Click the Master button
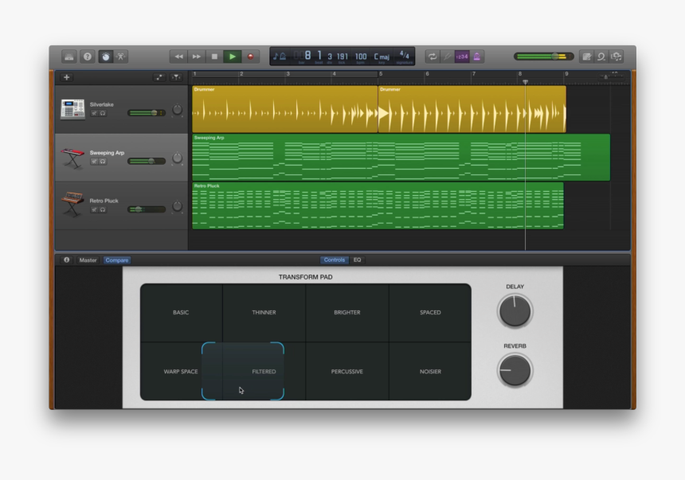685x480 pixels. 88,260
